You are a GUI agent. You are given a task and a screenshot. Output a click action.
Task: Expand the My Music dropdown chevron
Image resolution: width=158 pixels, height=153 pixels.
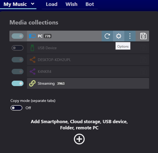click(33, 4)
